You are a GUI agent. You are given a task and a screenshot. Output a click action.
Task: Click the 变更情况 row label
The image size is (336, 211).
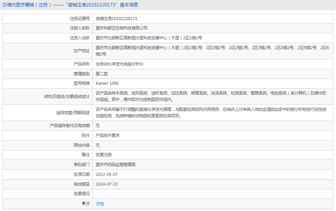(x=81, y=194)
